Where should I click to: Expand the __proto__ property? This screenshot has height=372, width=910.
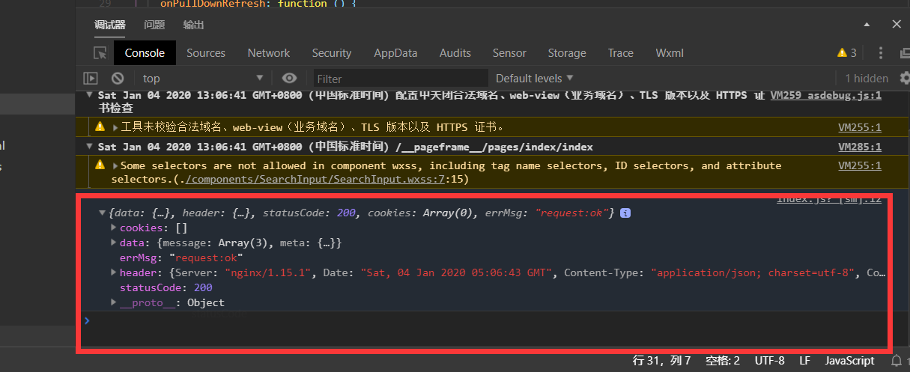114,302
